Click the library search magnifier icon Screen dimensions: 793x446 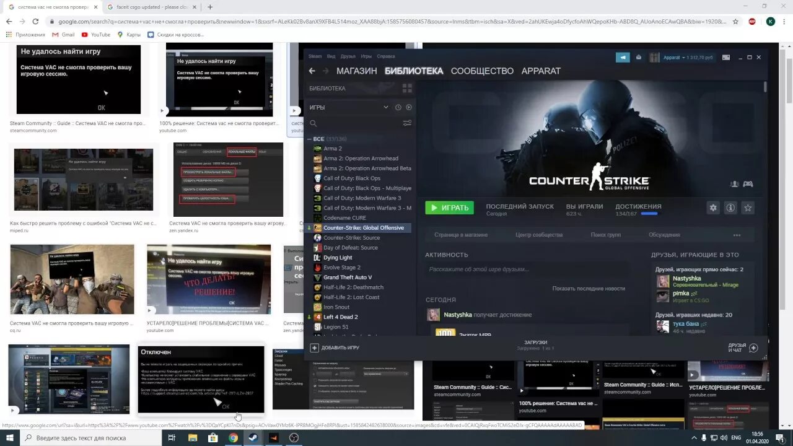pos(313,123)
